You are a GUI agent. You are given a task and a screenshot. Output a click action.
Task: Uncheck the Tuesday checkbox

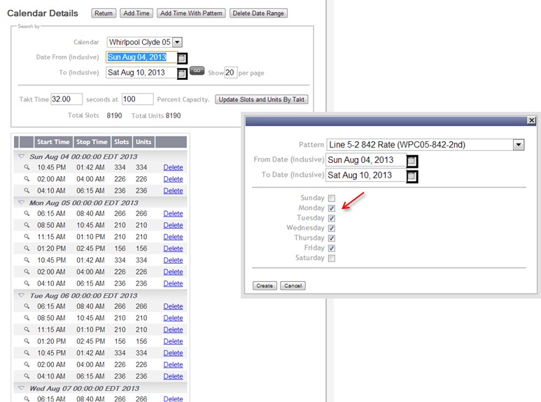click(332, 218)
